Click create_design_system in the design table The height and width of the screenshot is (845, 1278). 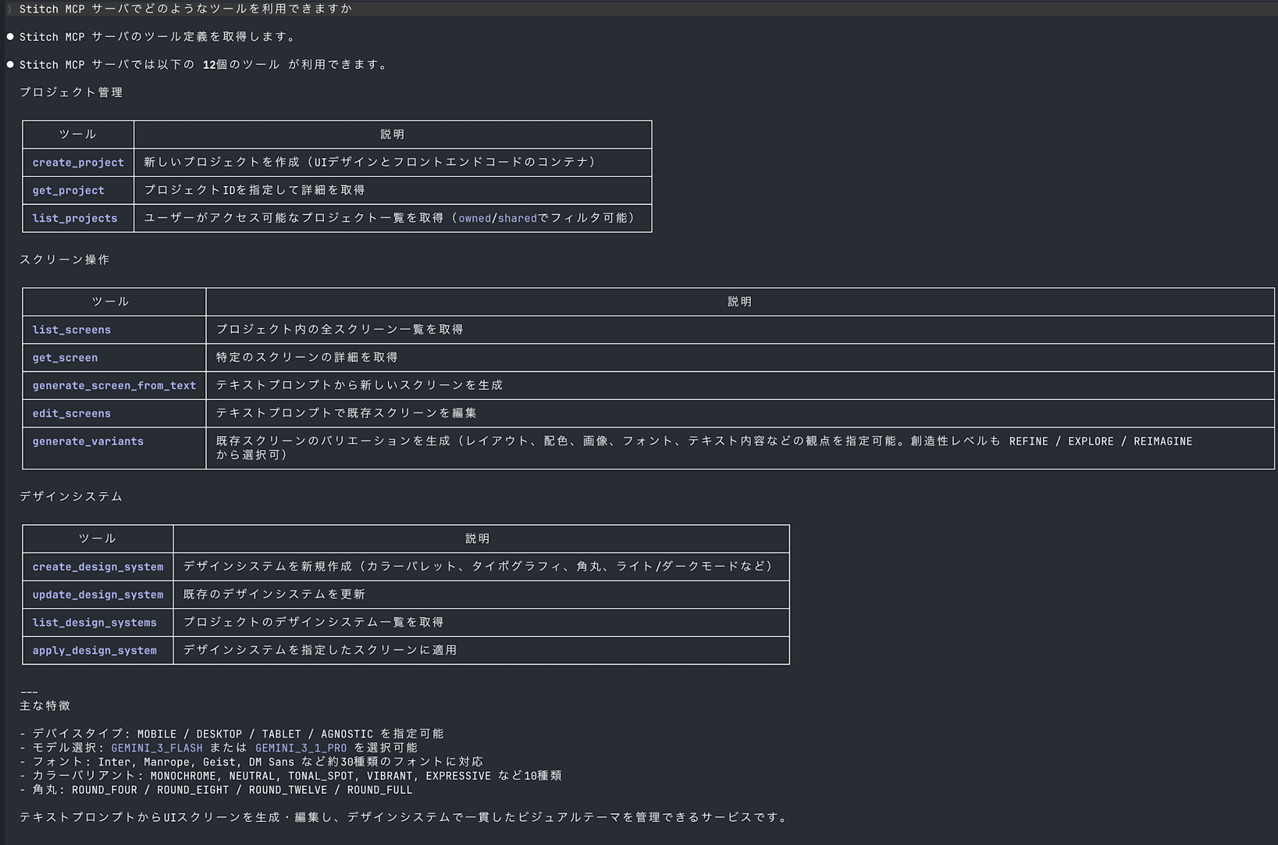[98, 566]
